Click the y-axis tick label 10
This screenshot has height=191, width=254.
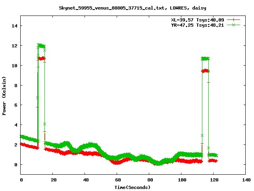point(14,65)
